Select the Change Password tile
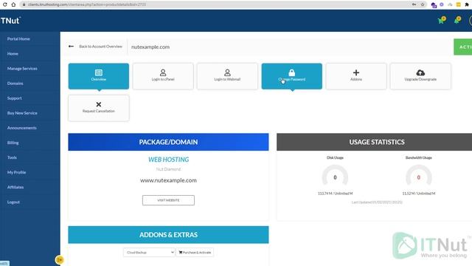Image resolution: width=472 pixels, height=266 pixels. [x=292, y=76]
